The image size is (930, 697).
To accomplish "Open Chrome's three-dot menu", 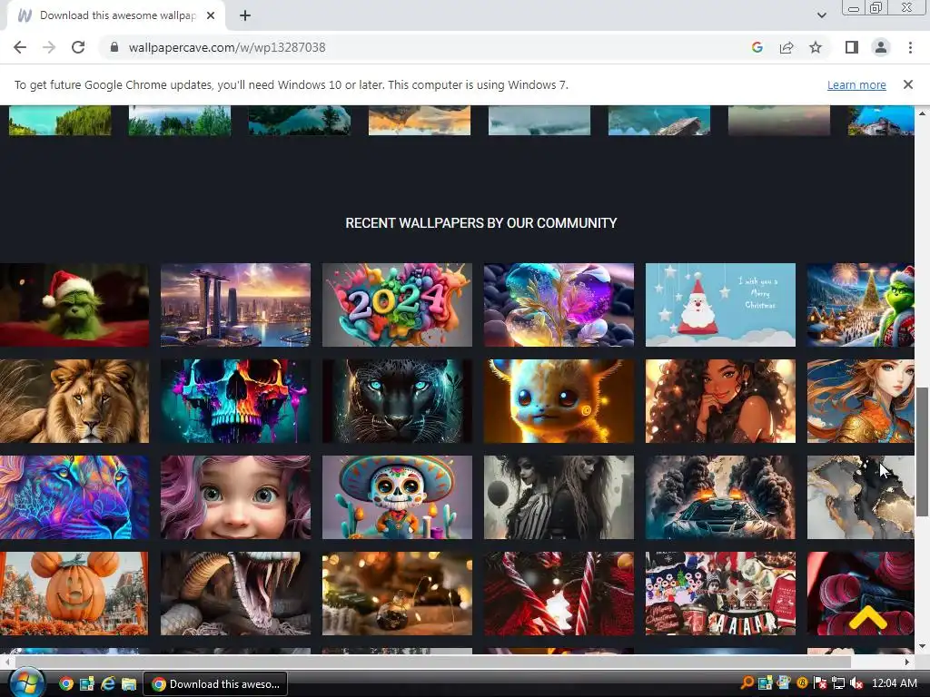I will pos(910,47).
